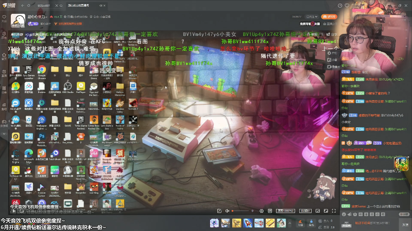This screenshot has width=412, height=231.
Task: Open the streamer's purple level badge
Action: tap(33, 24)
